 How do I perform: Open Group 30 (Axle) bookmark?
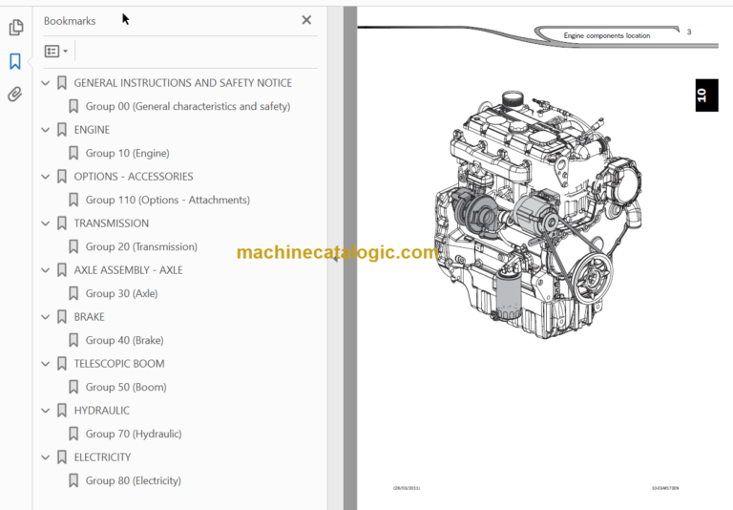coord(121,293)
